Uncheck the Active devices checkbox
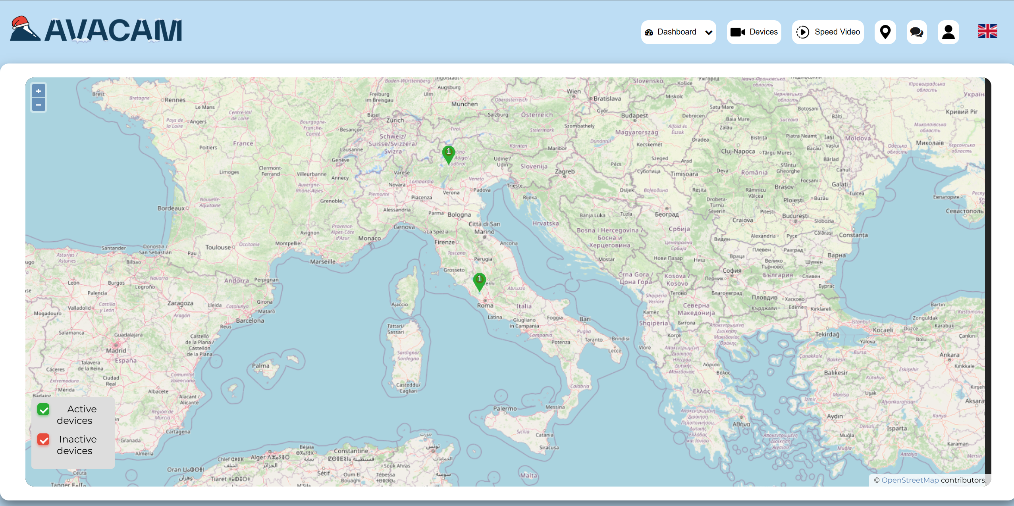Screen dimensions: 1014x506 [43, 409]
